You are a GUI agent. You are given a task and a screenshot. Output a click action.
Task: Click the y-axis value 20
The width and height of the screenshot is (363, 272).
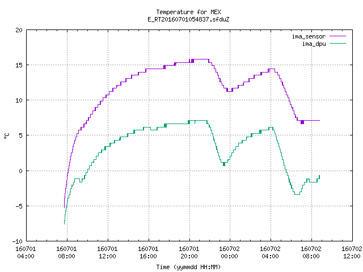point(19,30)
